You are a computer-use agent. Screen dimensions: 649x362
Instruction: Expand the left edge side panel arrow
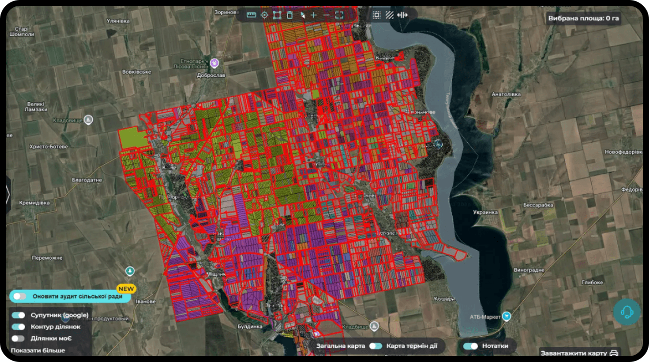(x=7, y=194)
